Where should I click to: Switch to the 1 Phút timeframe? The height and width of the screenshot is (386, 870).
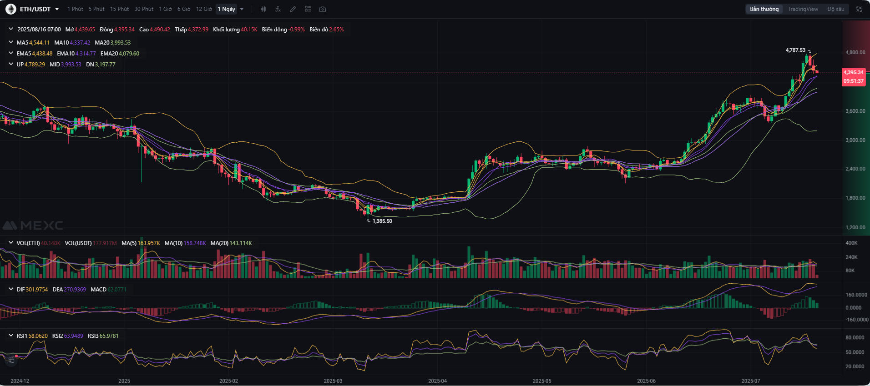[75, 9]
